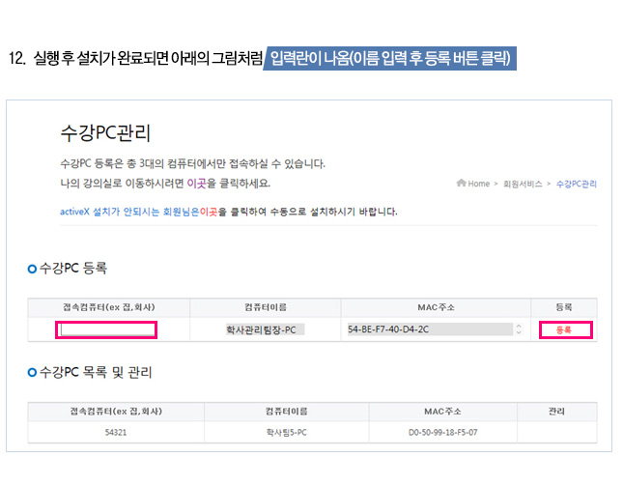
Task: Select the 수강PC관리 breadcrumb item
Action: pyautogui.click(x=577, y=184)
